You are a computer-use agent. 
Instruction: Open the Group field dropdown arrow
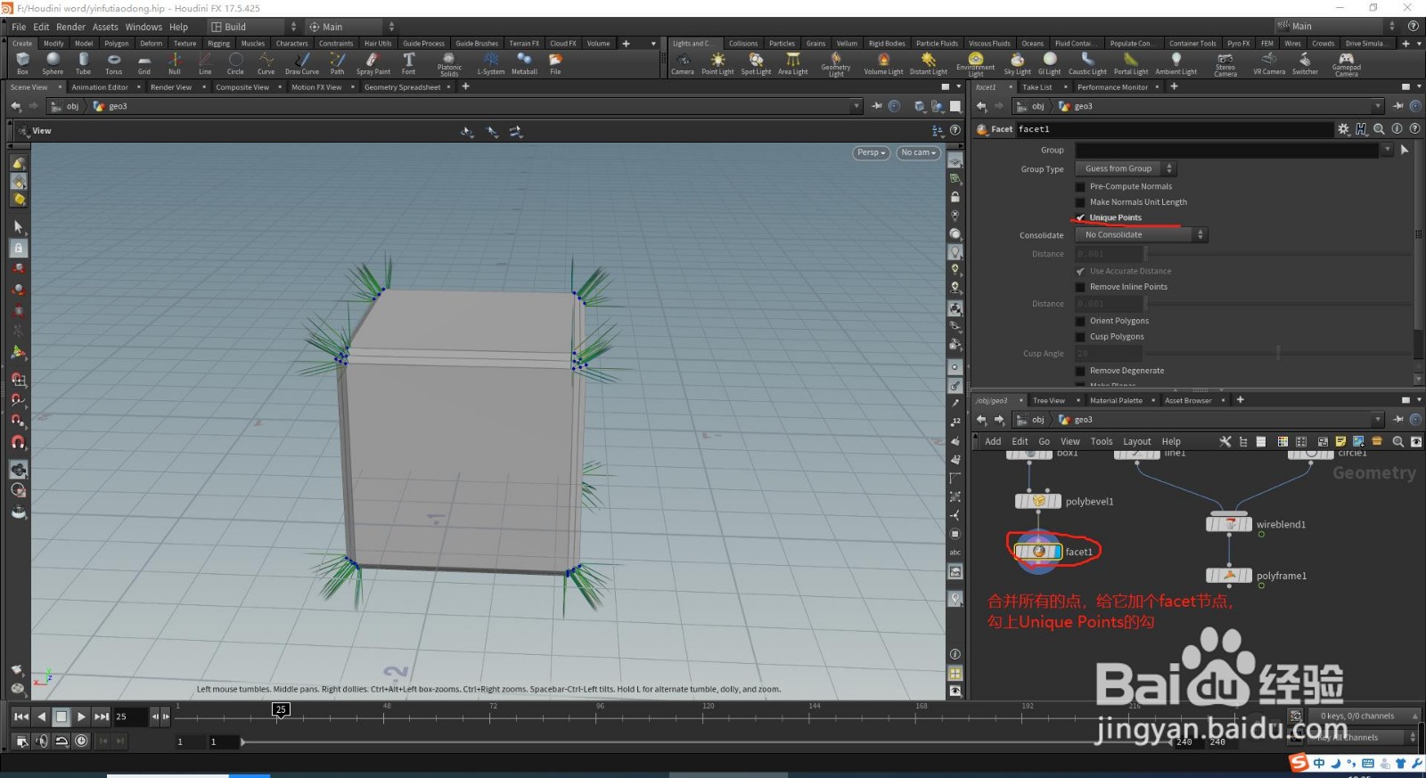pyautogui.click(x=1387, y=150)
